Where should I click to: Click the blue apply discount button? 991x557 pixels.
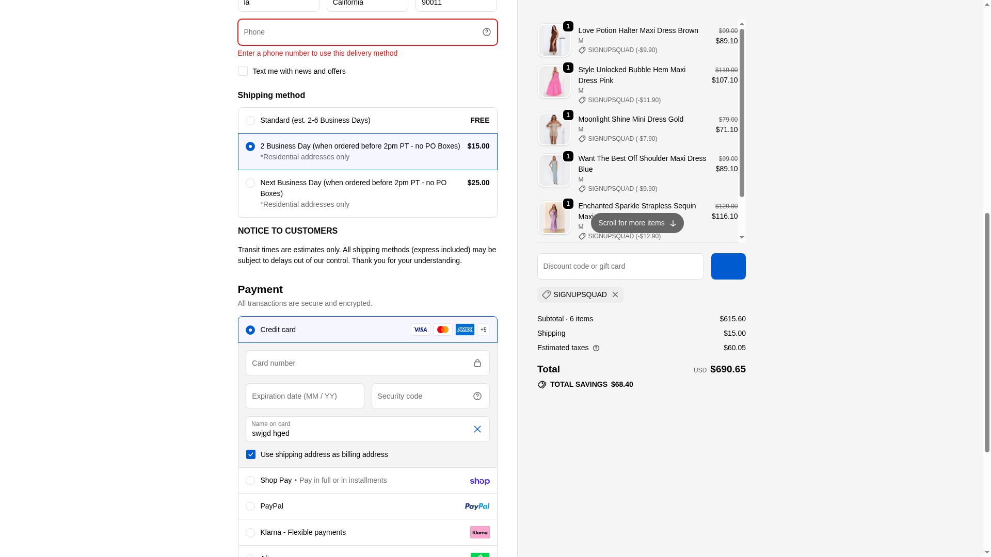(x=728, y=266)
